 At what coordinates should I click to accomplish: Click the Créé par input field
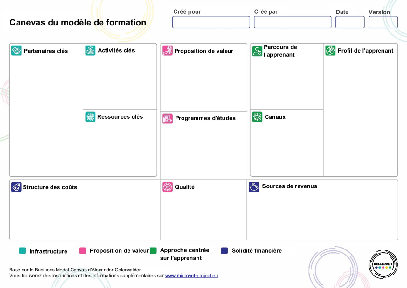[x=293, y=22]
